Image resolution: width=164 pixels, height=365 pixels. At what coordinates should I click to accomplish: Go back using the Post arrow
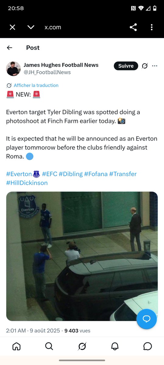[9, 48]
